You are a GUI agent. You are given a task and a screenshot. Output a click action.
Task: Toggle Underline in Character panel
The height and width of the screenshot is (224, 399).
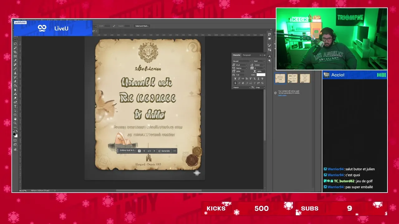258,79
